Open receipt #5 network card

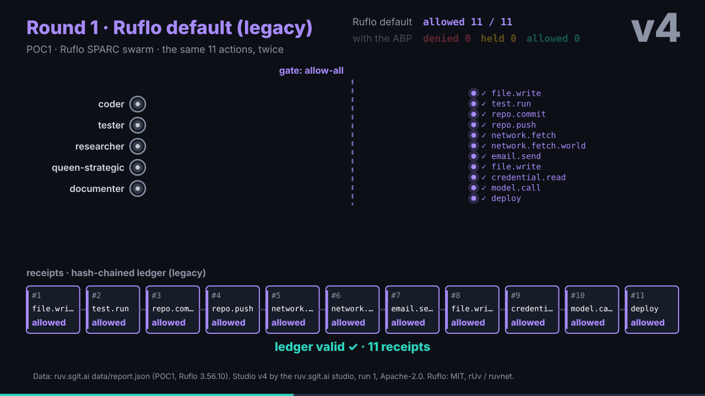click(x=292, y=310)
